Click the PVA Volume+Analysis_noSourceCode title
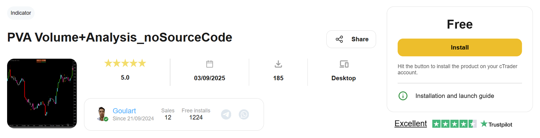The height and width of the screenshot is (138, 540). [120, 37]
